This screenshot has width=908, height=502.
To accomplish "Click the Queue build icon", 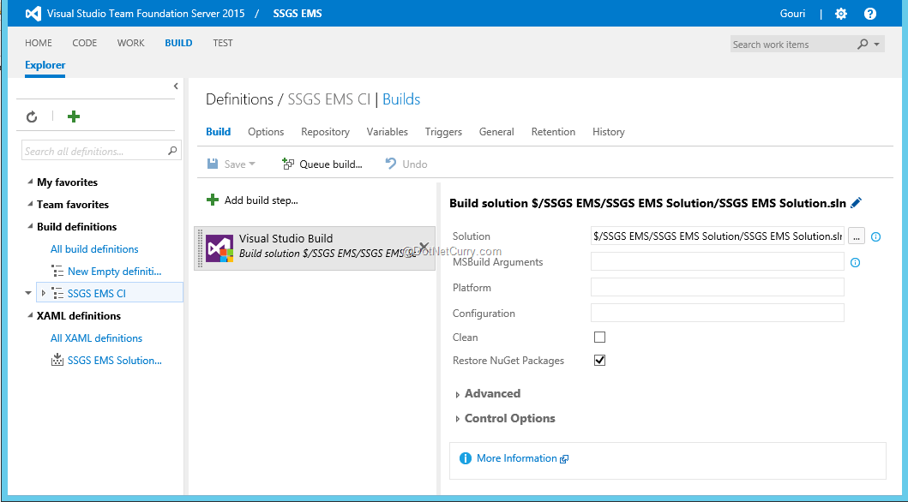I will pos(288,164).
